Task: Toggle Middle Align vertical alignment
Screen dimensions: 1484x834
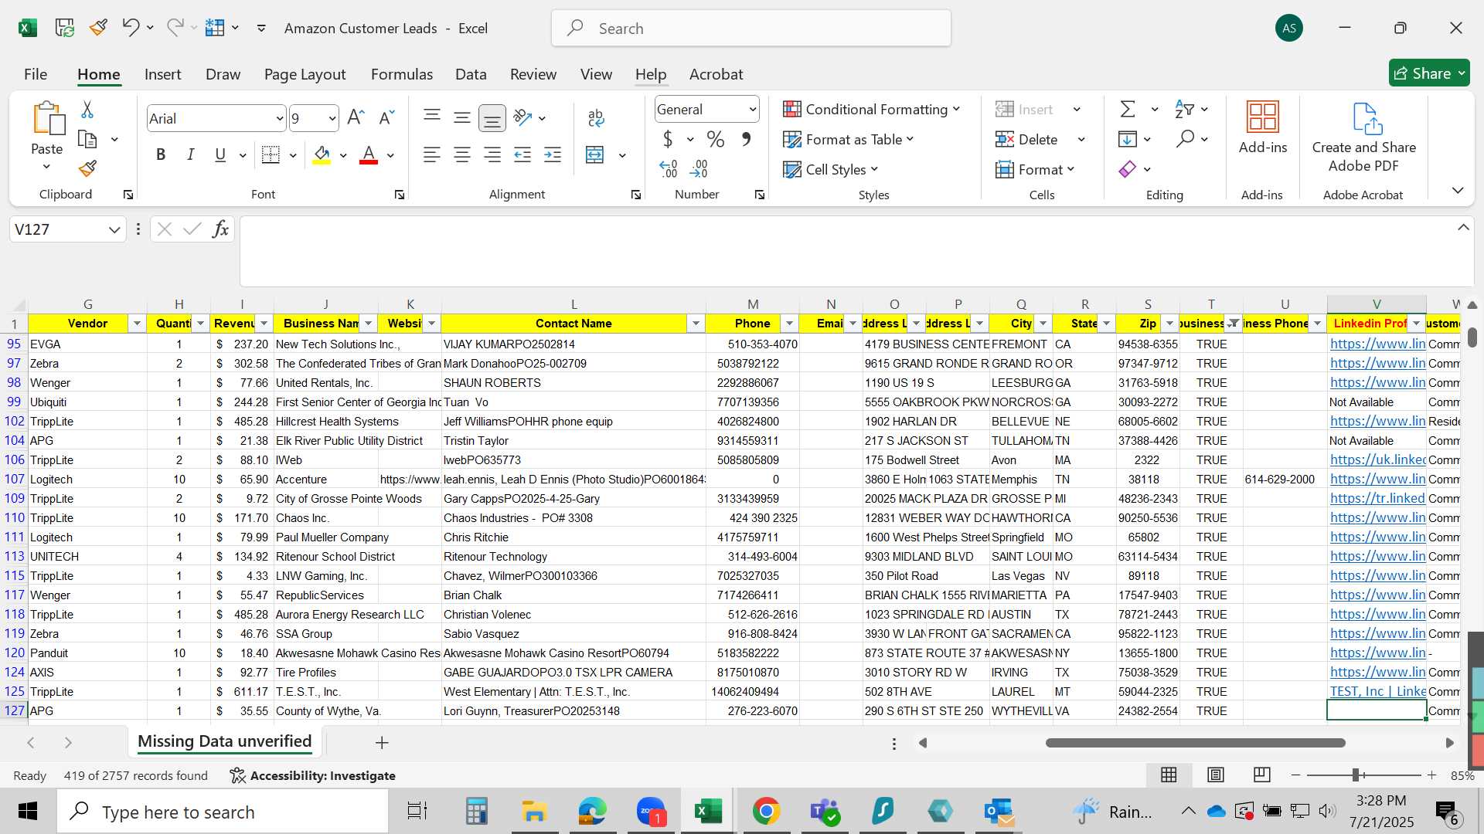Action: click(462, 117)
